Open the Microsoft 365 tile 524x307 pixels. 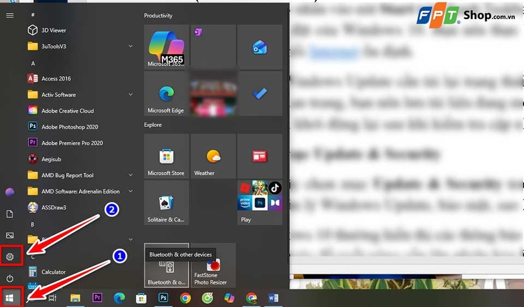click(x=166, y=47)
